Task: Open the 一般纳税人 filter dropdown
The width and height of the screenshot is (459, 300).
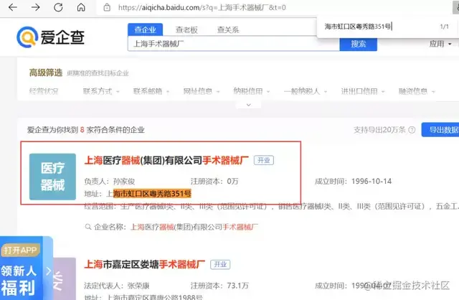Action: pos(306,91)
